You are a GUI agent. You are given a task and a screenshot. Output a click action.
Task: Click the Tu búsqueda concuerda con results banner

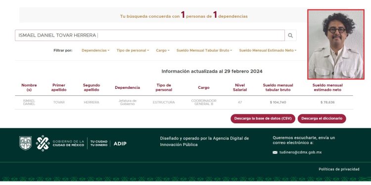184,15
